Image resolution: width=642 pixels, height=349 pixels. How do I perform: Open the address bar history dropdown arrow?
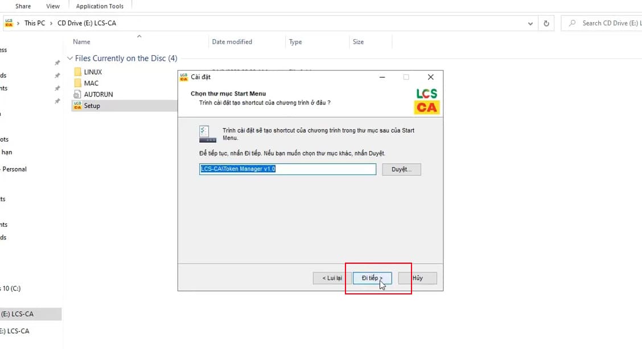point(530,23)
